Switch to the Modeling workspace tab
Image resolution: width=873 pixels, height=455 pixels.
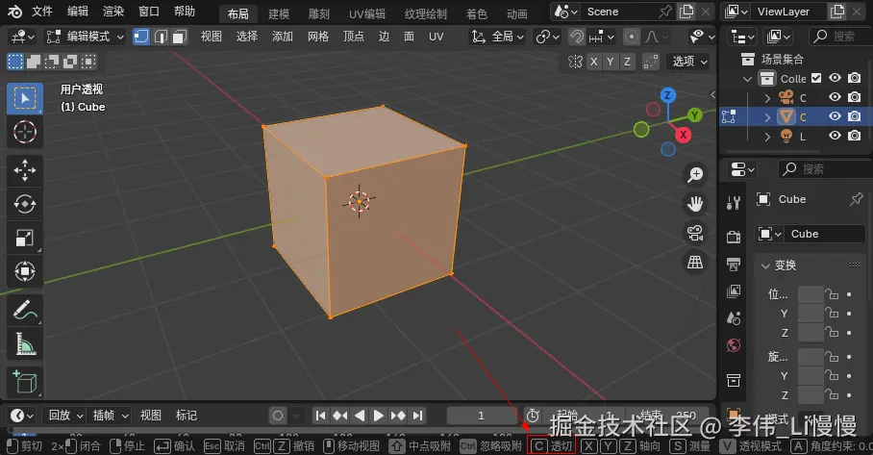279,13
